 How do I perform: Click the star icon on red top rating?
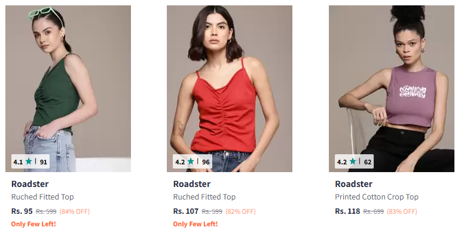tap(191, 161)
